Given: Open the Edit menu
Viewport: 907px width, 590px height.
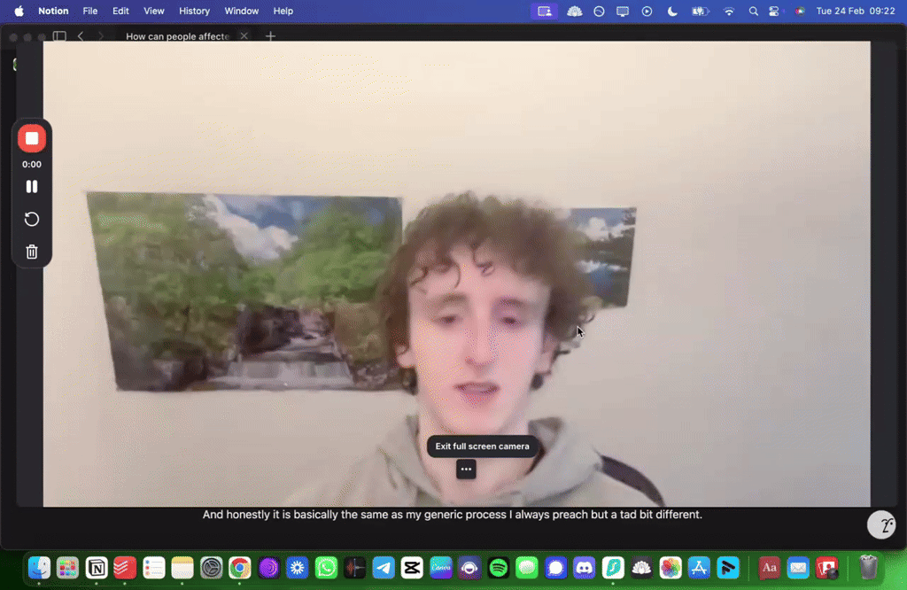Looking at the screenshot, I should (x=120, y=11).
